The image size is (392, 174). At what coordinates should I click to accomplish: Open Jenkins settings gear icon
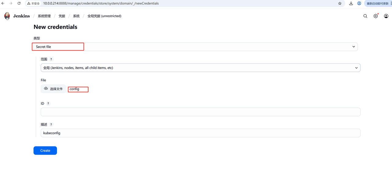(x=375, y=16)
